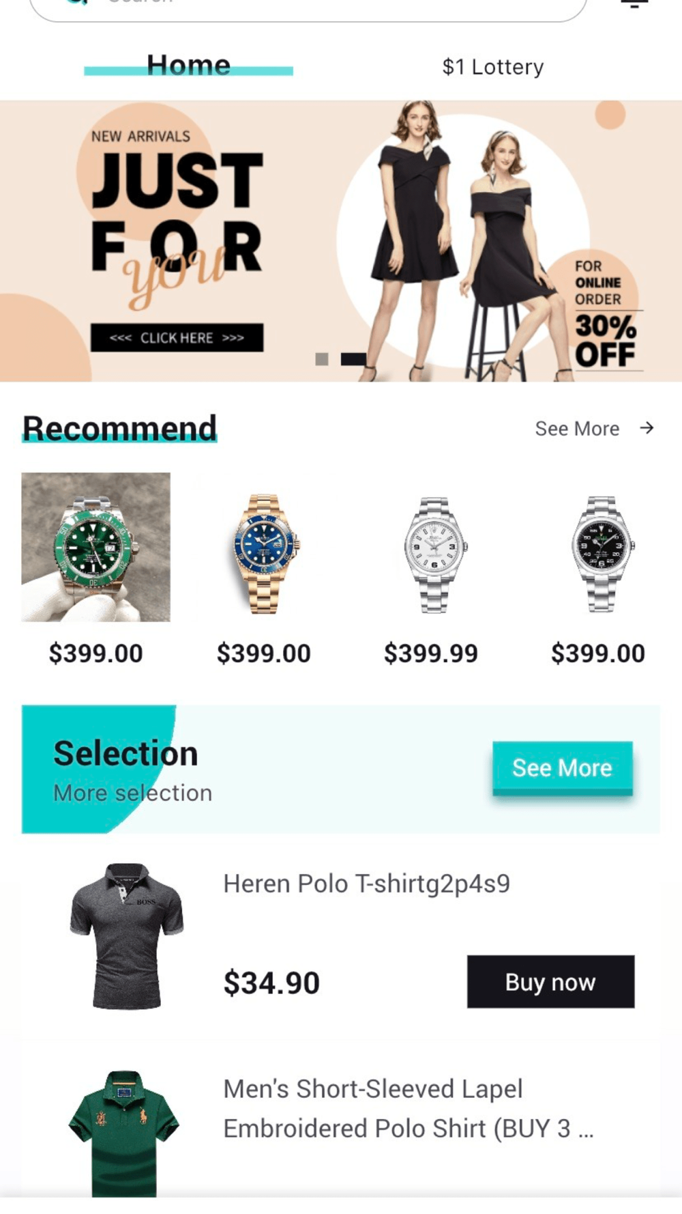Open the $1 Lottery tab
Viewport: 682px width, 1214px height.
pos(493,67)
